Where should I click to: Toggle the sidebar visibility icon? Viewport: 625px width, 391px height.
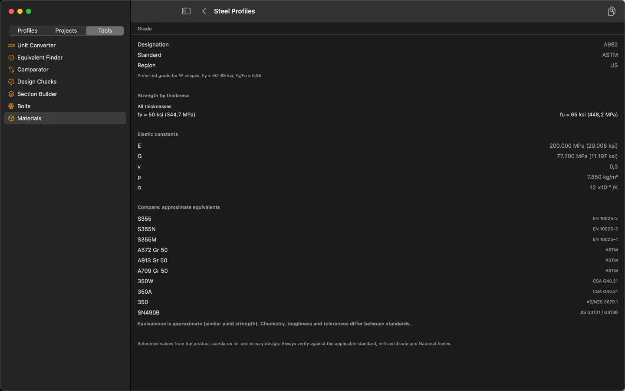coord(186,11)
